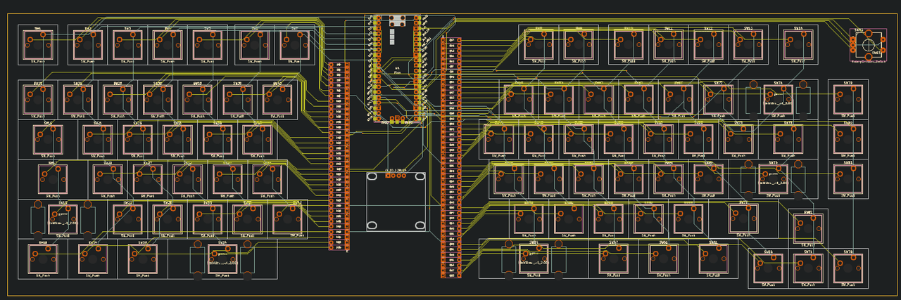Select the rotary encoder footprint
This screenshot has width=901, height=300.
(x=867, y=45)
